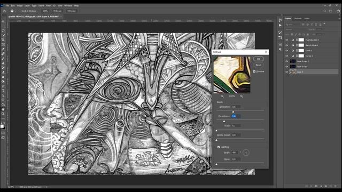Filter layers by type layers icon
Image resolution: width=342 pixels, height=192 pixels.
click(312, 25)
